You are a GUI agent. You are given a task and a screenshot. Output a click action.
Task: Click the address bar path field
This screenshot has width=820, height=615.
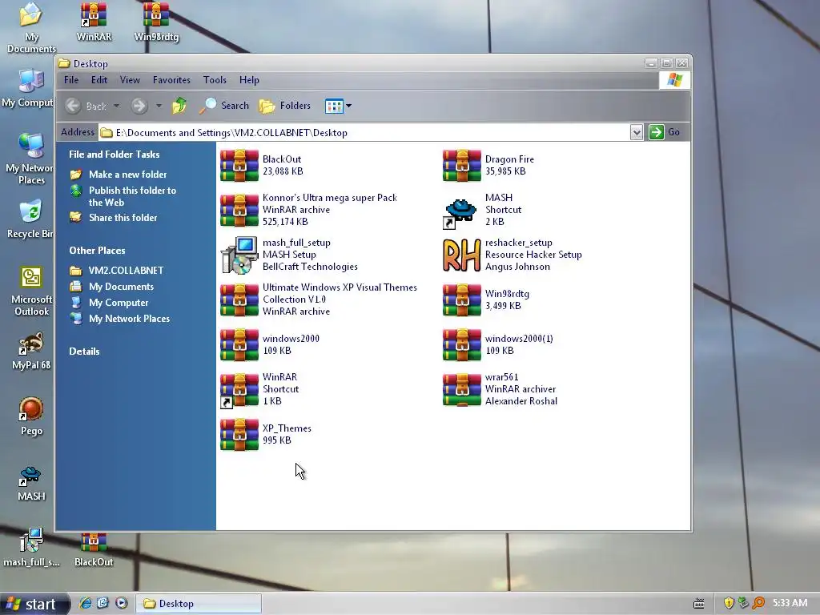pos(364,132)
